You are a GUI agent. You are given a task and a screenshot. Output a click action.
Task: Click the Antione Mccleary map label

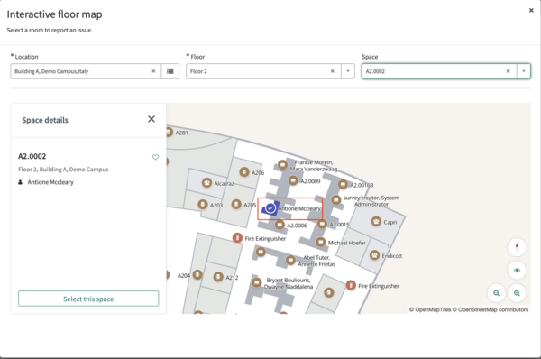(x=299, y=209)
